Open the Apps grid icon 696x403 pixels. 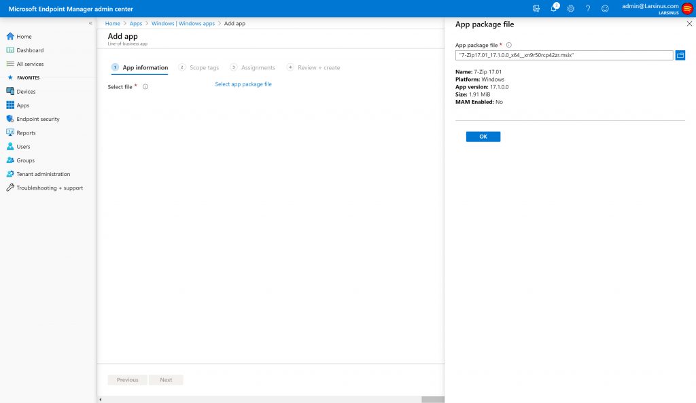pyautogui.click(x=10, y=105)
